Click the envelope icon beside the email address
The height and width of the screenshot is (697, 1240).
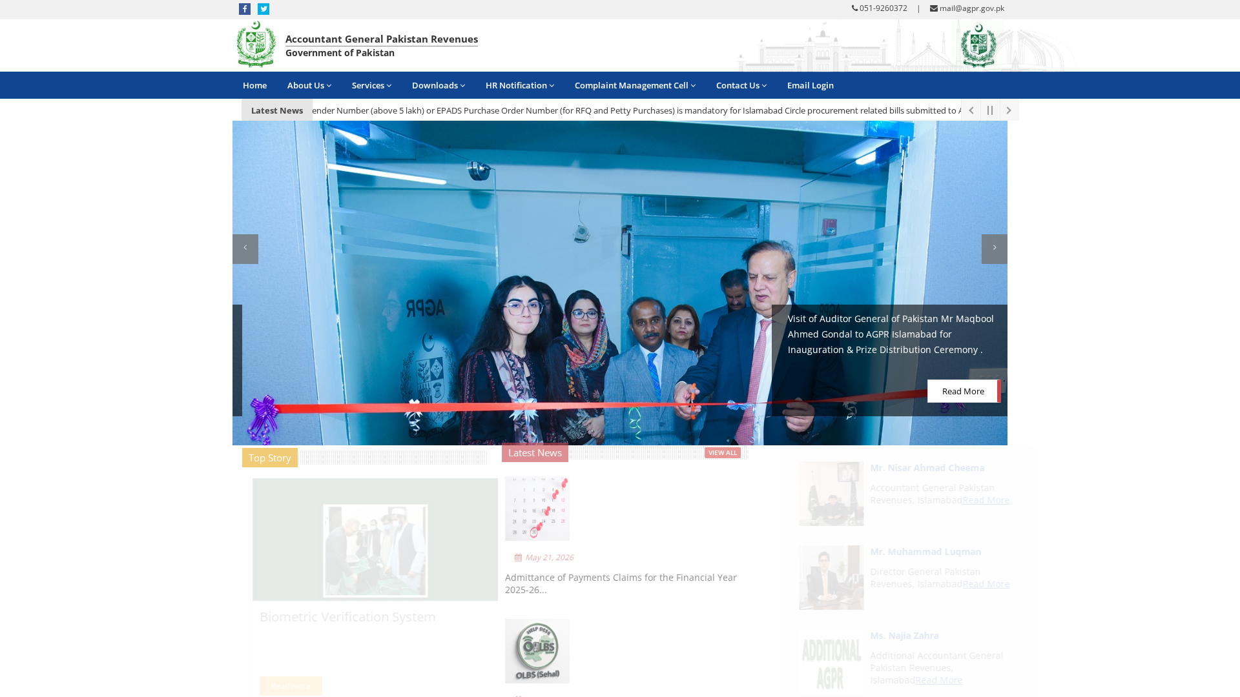coord(934,8)
